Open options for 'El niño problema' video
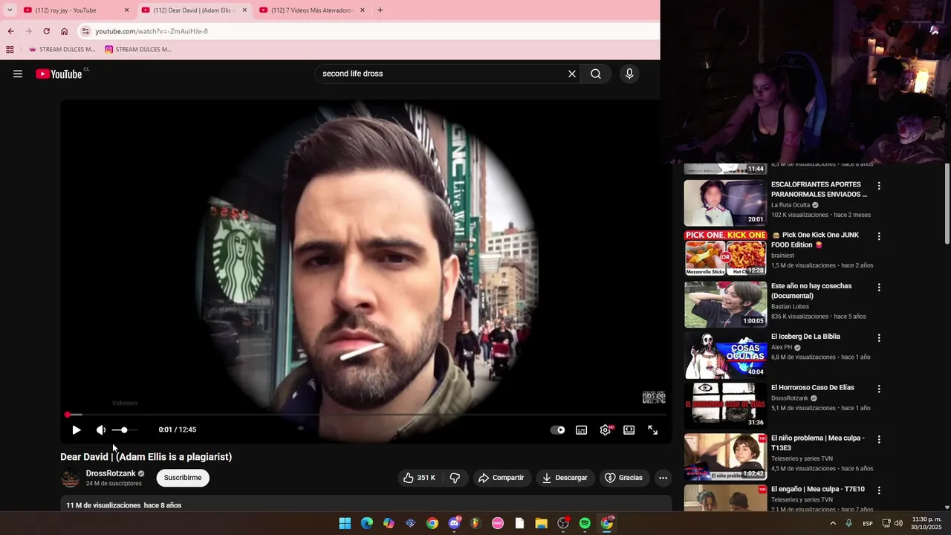Viewport: 951px width, 535px height. [879, 439]
